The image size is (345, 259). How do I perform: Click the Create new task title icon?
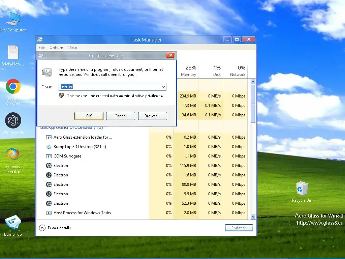coord(41,56)
